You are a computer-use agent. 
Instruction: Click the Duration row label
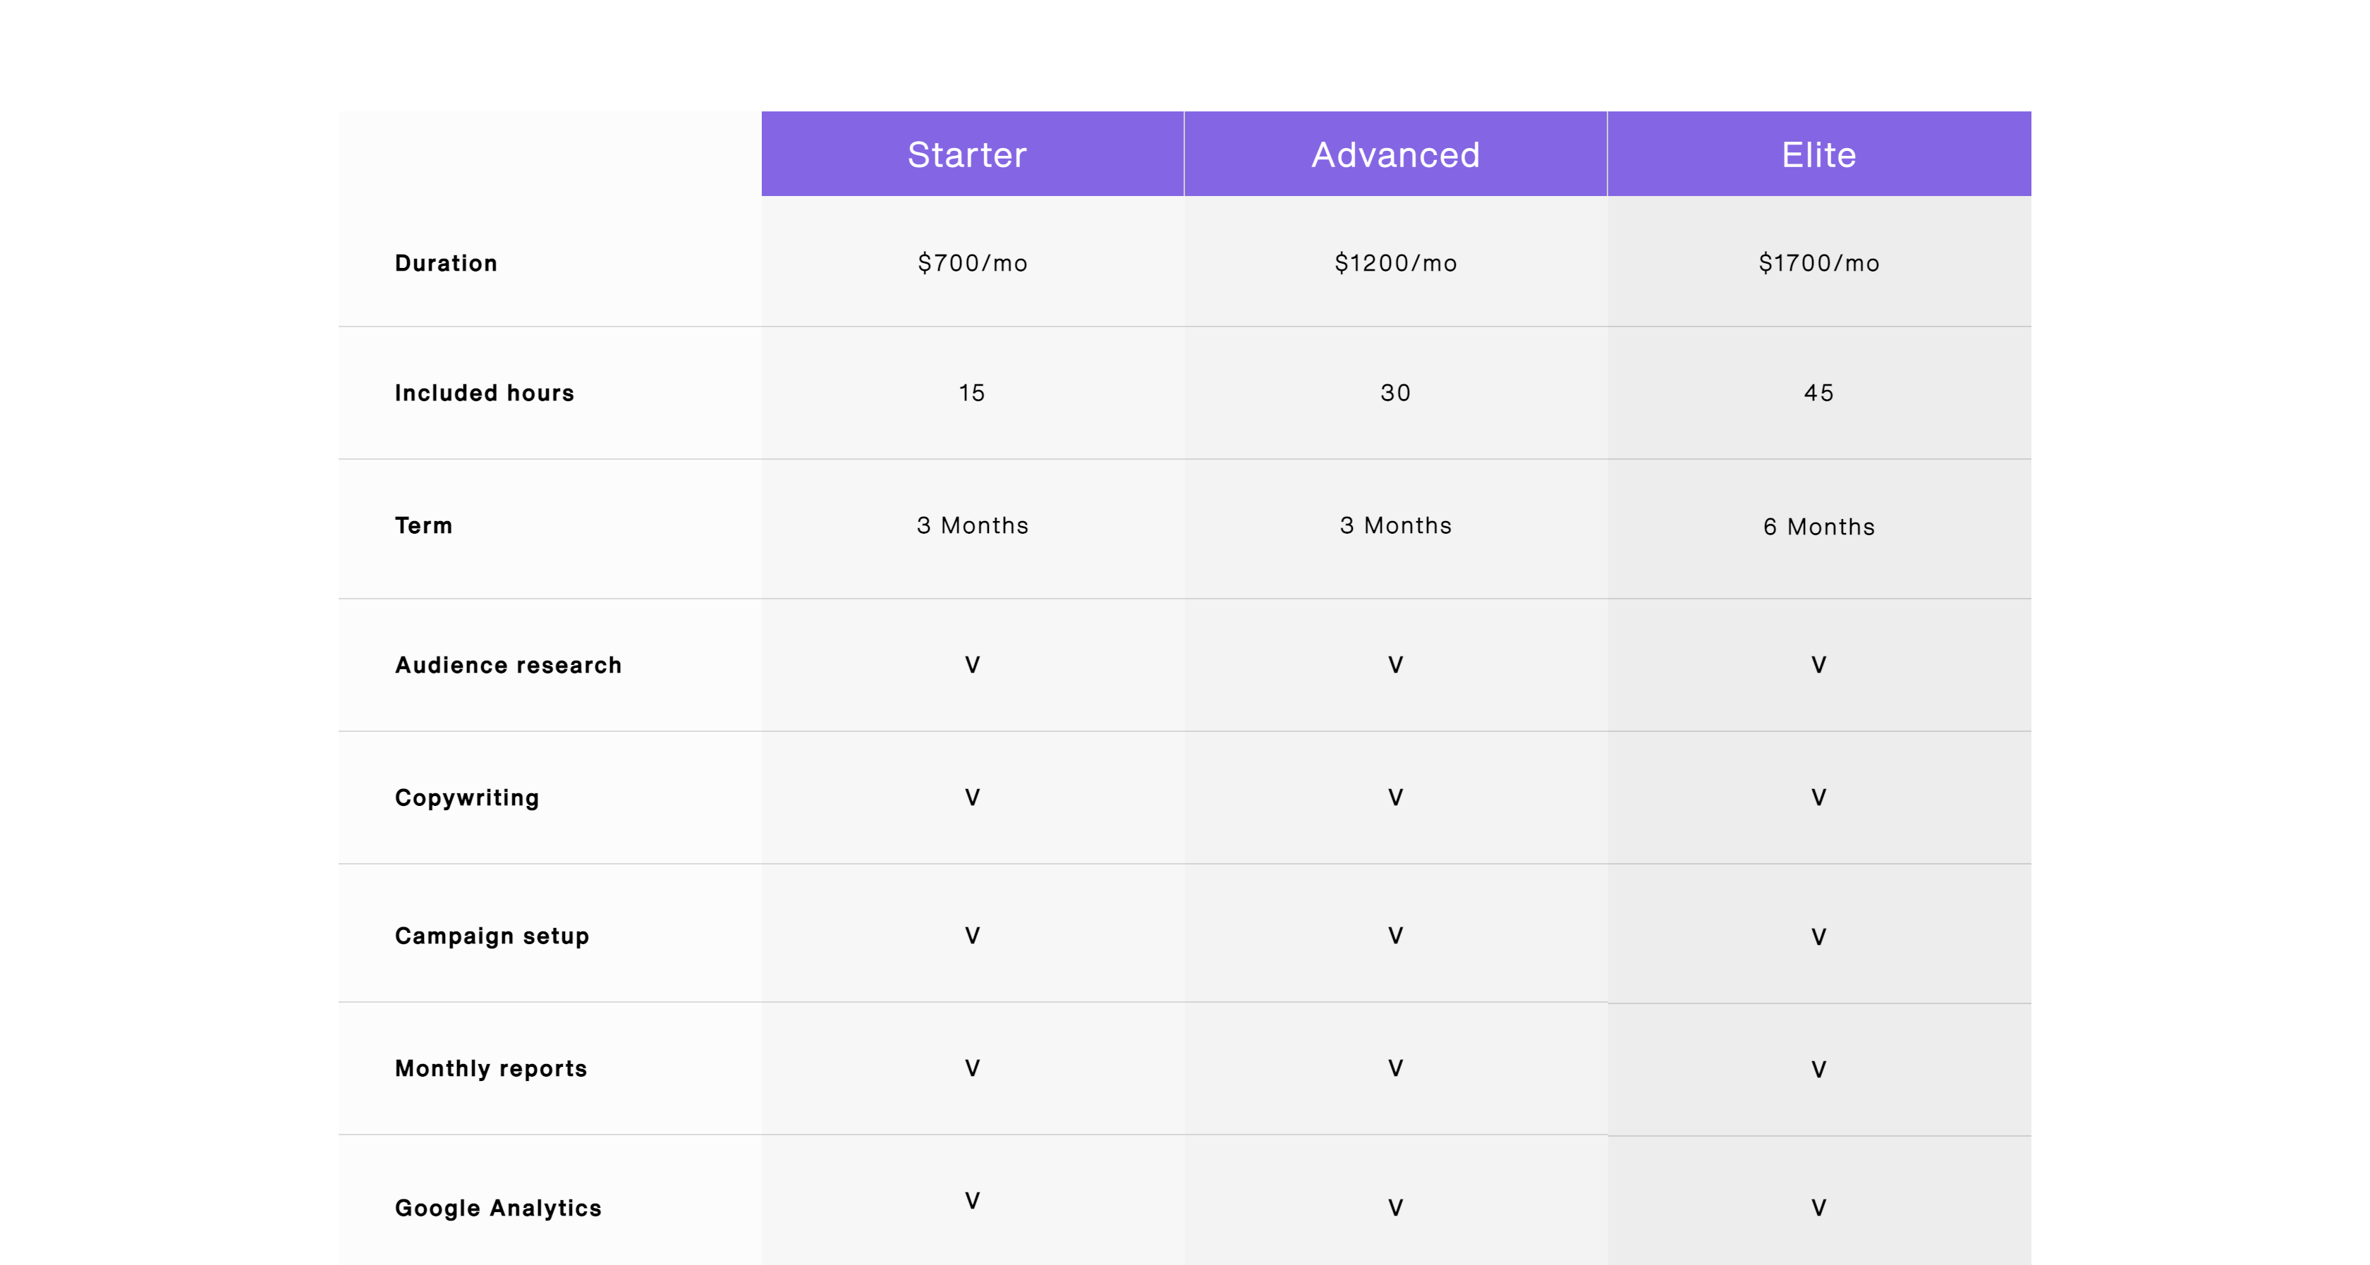tap(446, 263)
